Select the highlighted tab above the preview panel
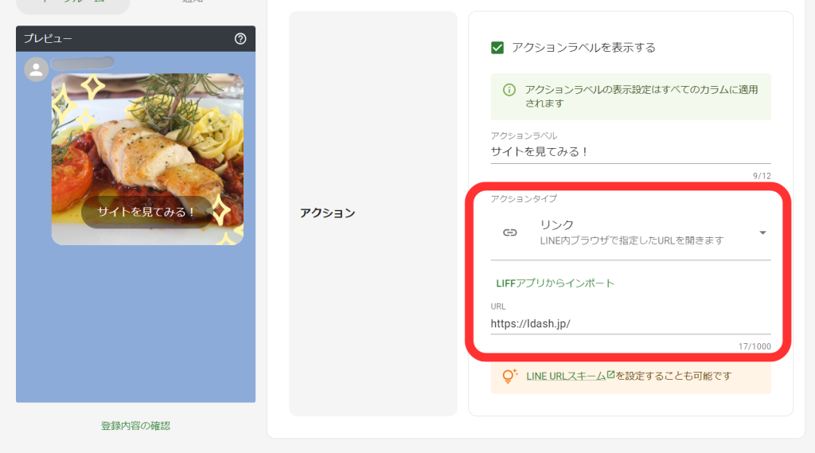 (x=72, y=4)
